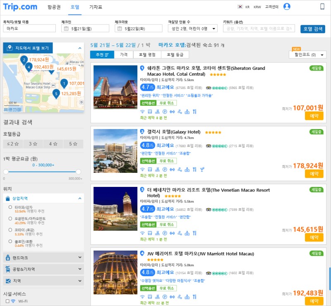Collapse the map panel with the chevron
Viewport: 331px width, 306px height.
pos(80,48)
